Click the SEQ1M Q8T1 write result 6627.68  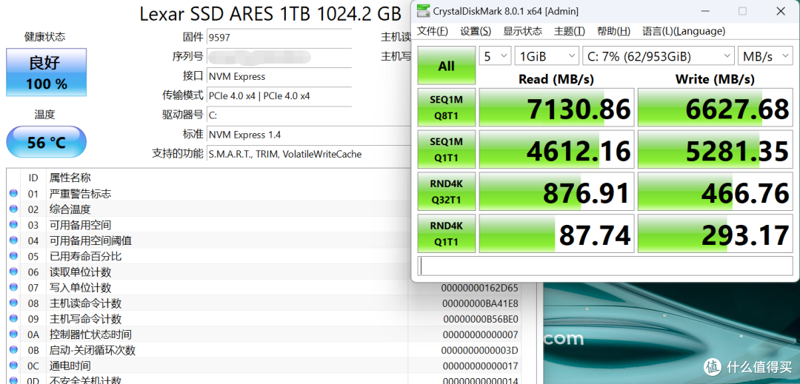click(716, 107)
